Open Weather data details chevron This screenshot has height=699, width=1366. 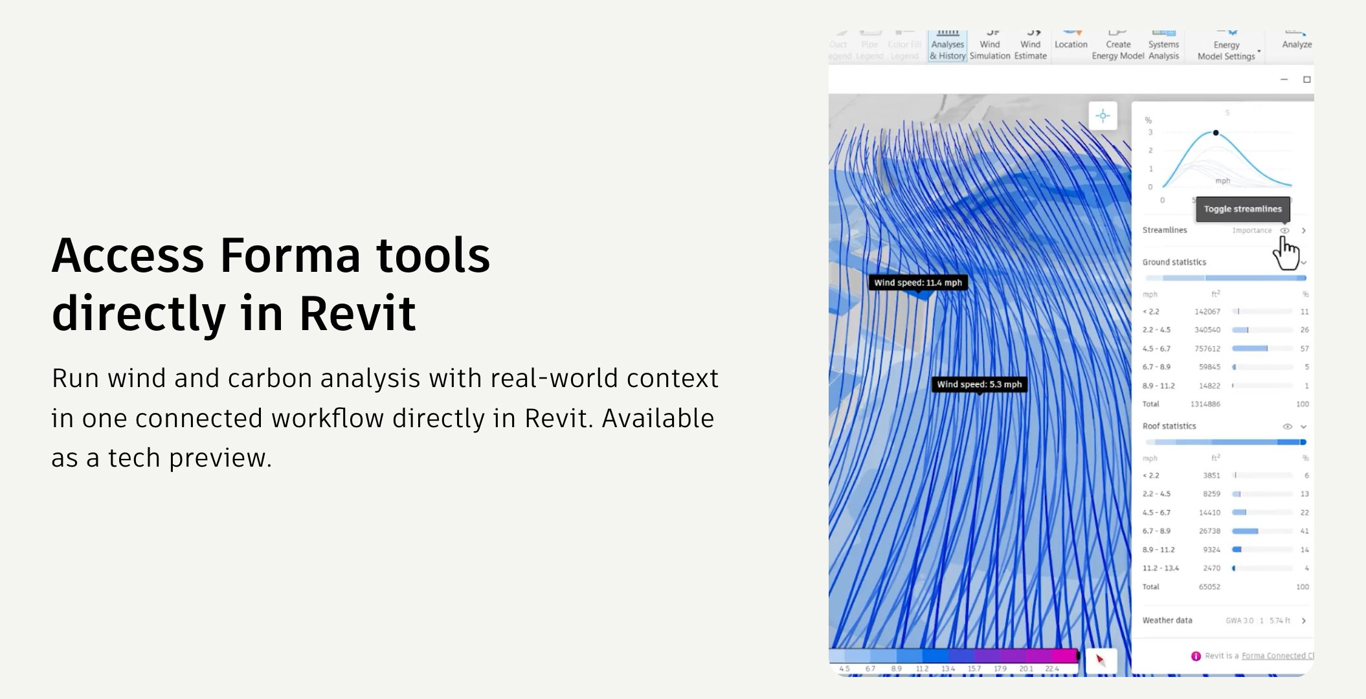pyautogui.click(x=1304, y=621)
